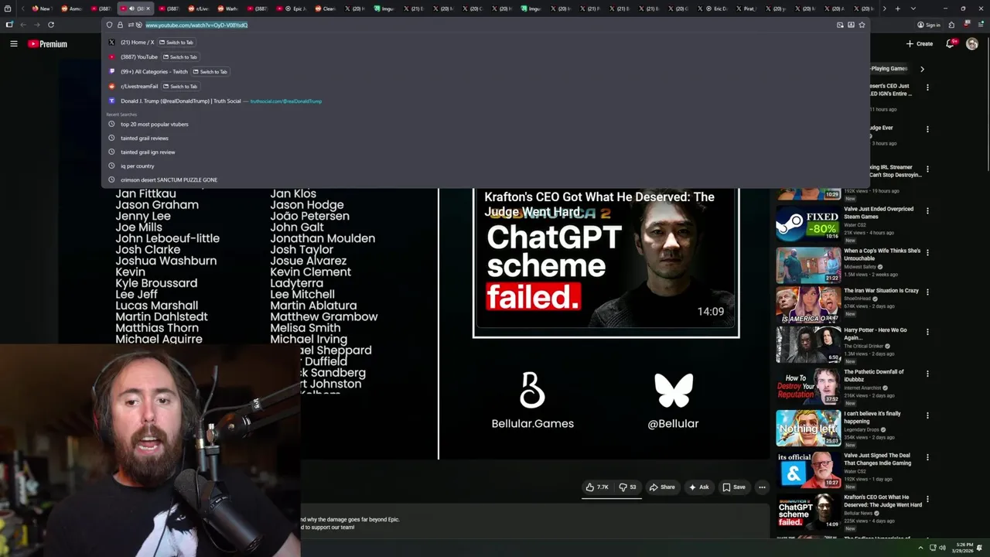Click the @Bellular butterfly Bluesky icon
This screenshot has width=990, height=557.
[673, 391]
